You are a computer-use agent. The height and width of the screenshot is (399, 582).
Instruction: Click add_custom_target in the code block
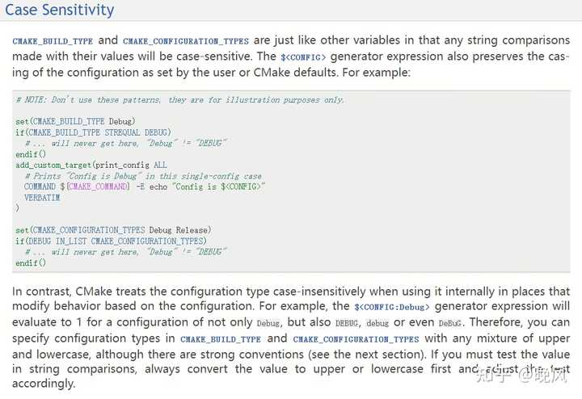tap(53, 165)
